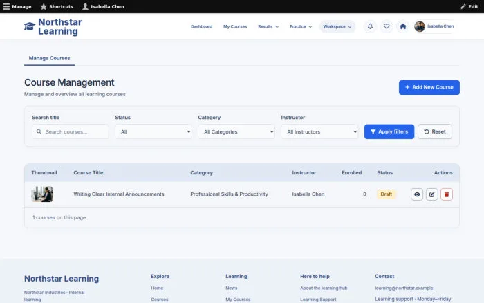The height and width of the screenshot is (303, 484).
Task: Open the Status filter dropdown
Action: (x=153, y=132)
